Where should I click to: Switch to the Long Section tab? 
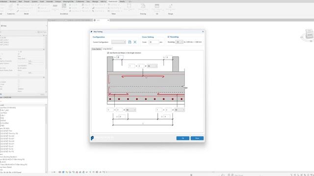tap(107, 49)
